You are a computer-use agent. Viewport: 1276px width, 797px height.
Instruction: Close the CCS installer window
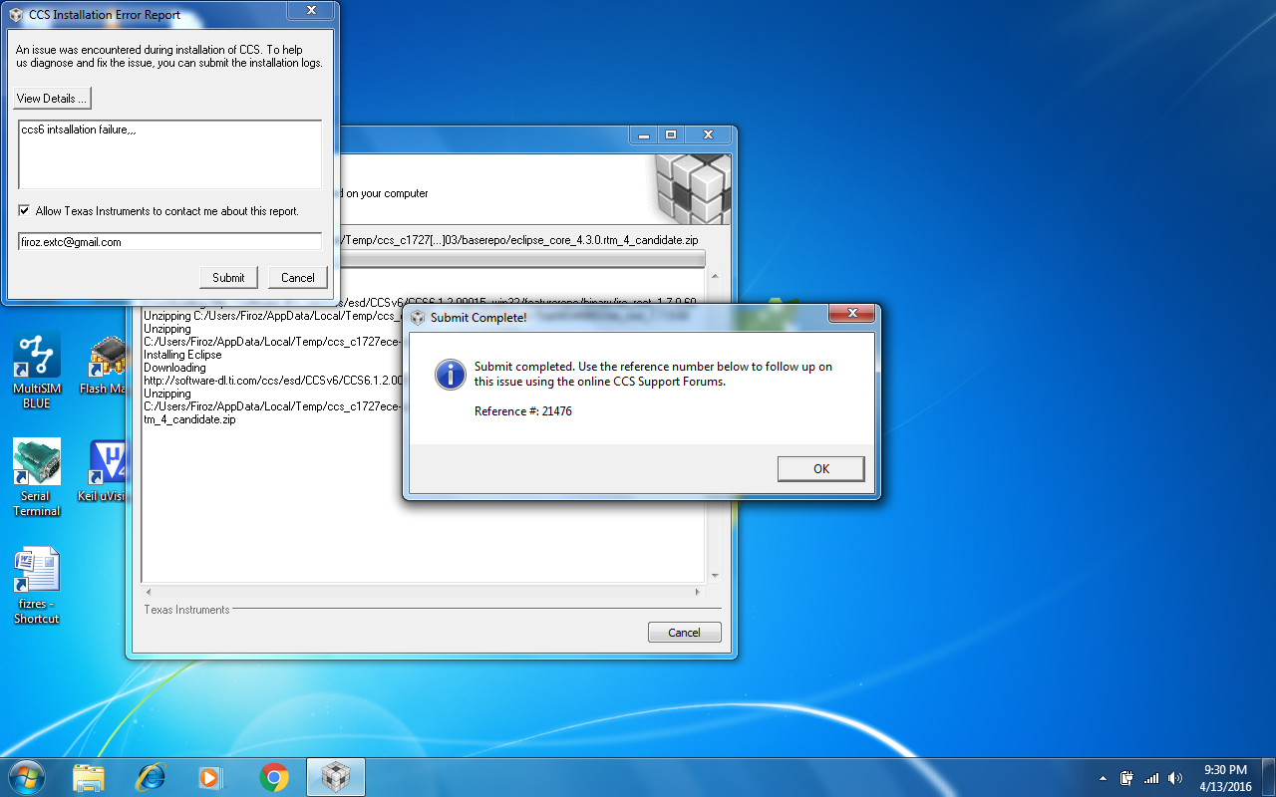click(x=708, y=134)
